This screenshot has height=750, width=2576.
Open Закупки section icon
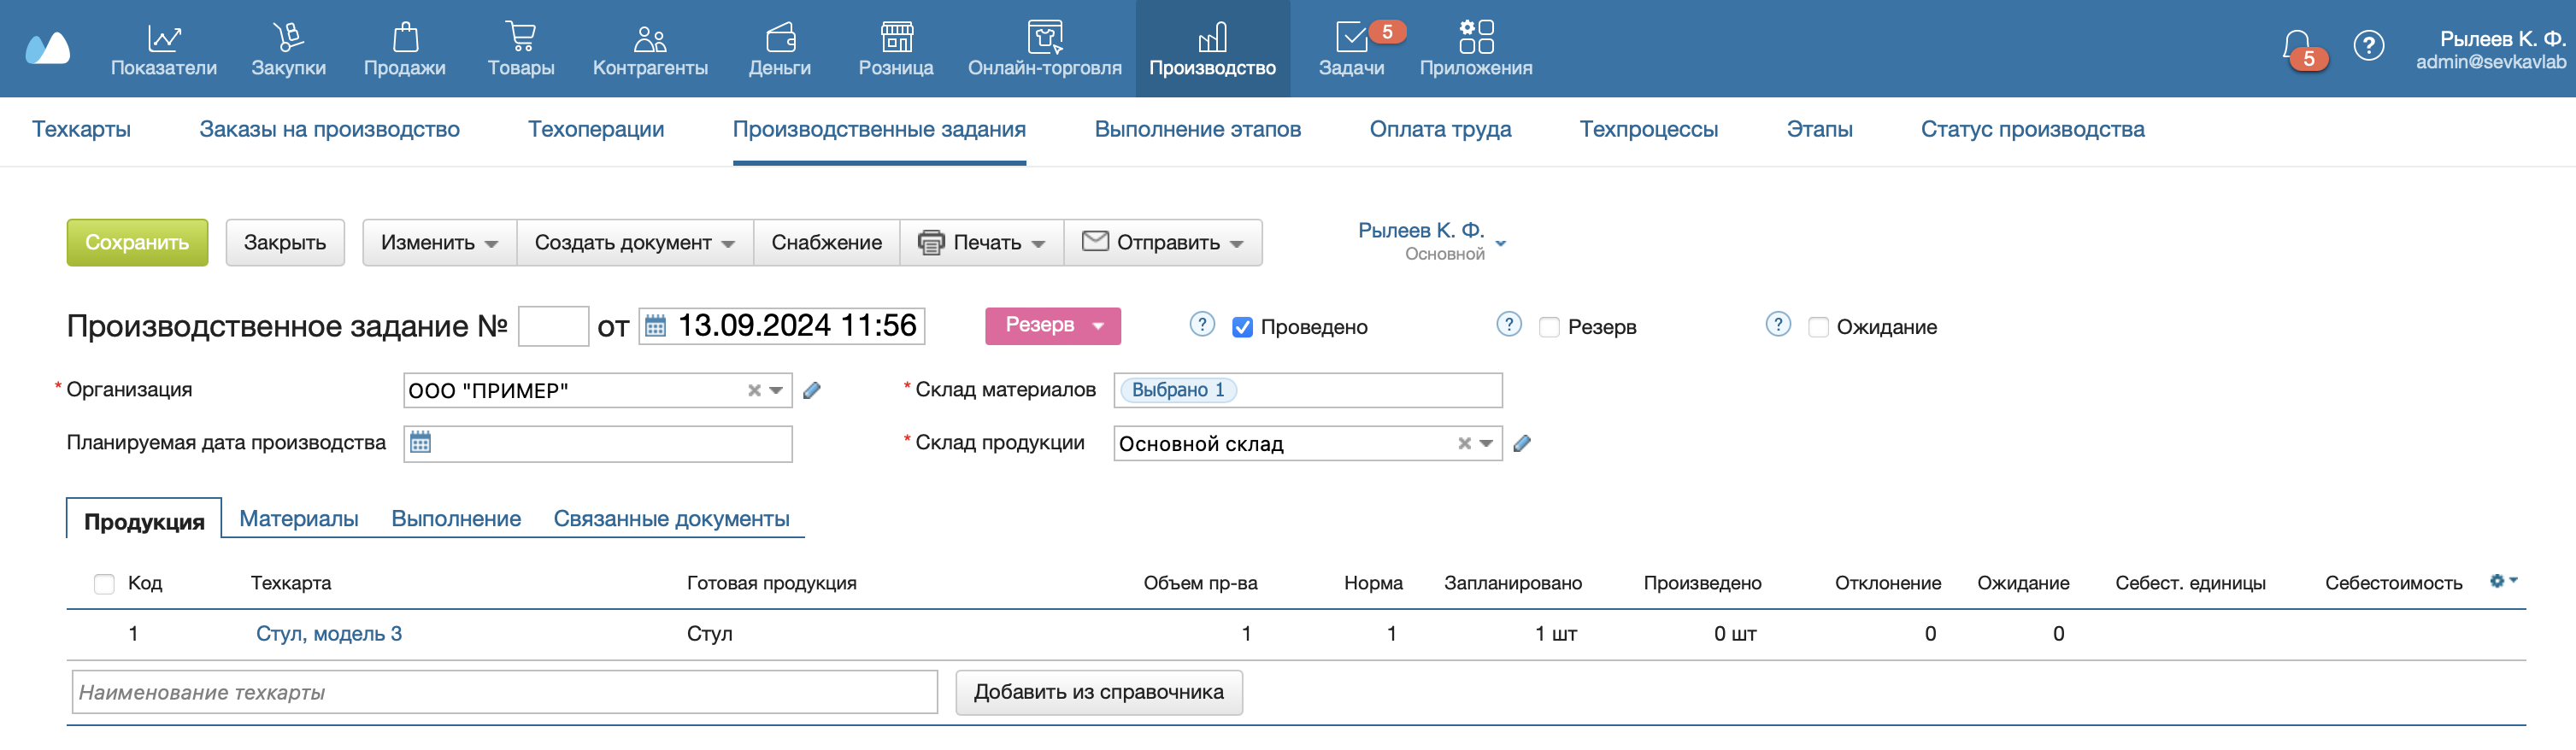point(288,38)
